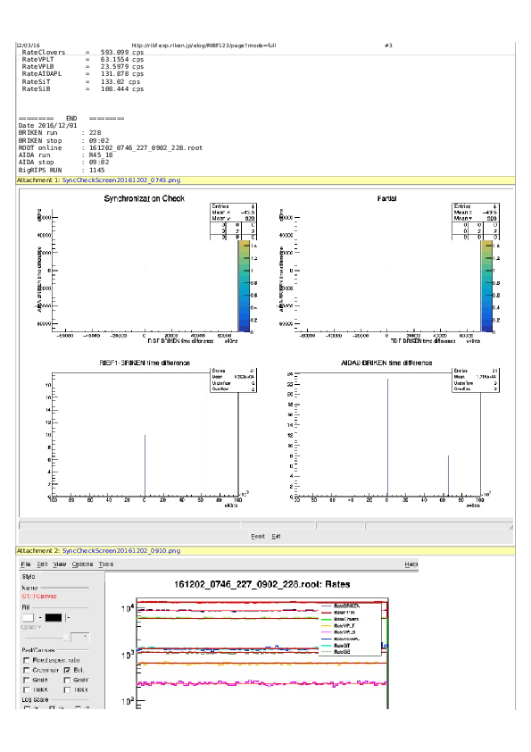Toggle the Fixed aspect ratio checkbox
Image resolution: width=531 pixels, height=752 pixels.
point(27,661)
